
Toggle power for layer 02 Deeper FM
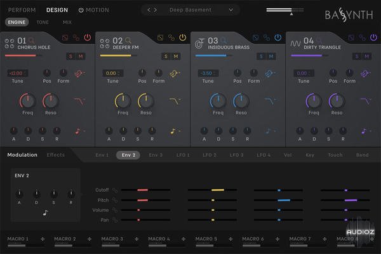tap(182, 37)
